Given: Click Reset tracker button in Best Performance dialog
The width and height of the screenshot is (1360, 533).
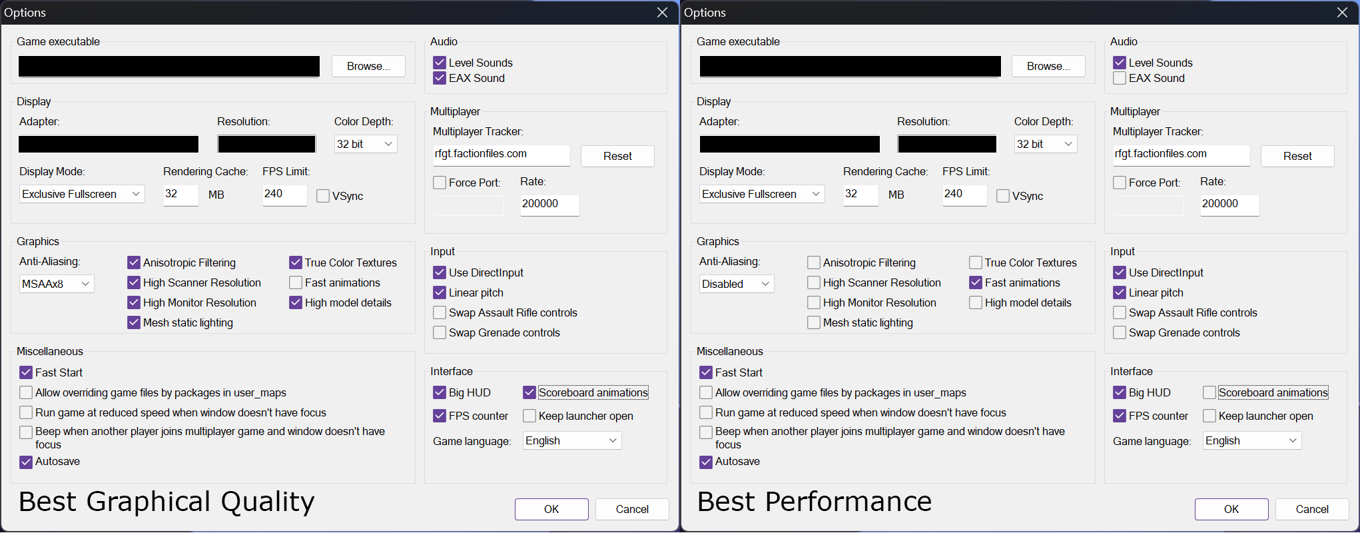Looking at the screenshot, I should tap(1297, 156).
